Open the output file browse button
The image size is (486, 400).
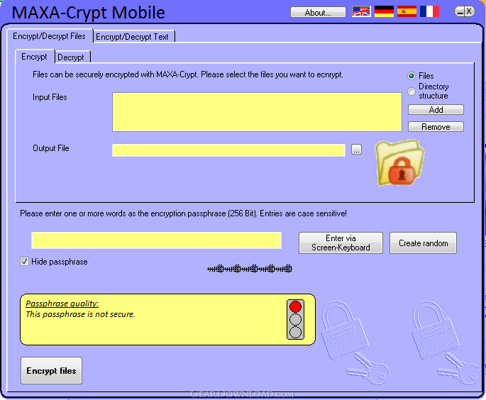click(x=356, y=150)
